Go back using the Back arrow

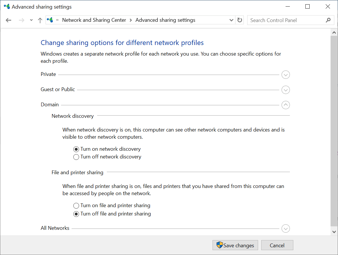(8, 20)
